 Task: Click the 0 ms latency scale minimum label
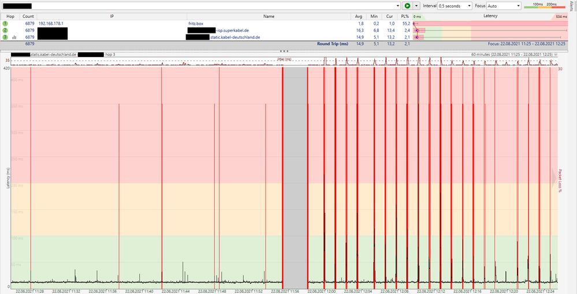click(x=417, y=17)
